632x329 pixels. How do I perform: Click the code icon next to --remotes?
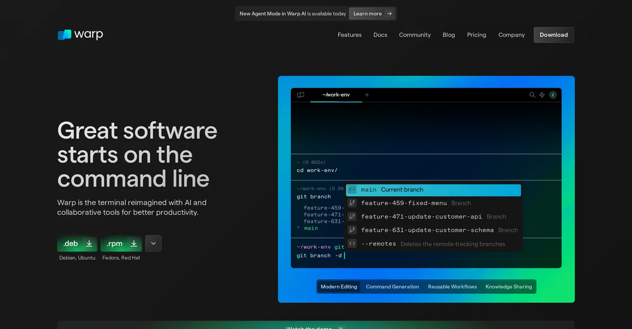click(x=352, y=244)
